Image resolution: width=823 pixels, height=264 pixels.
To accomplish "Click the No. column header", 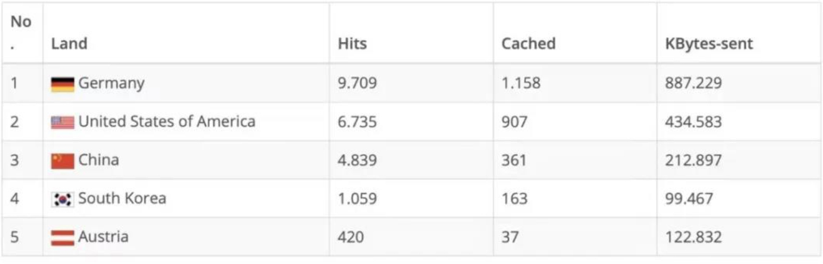I will click(x=21, y=32).
